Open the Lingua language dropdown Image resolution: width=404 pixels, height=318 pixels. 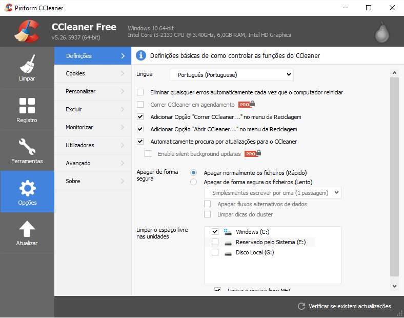click(232, 75)
